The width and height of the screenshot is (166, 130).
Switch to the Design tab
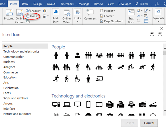pos(38,4)
